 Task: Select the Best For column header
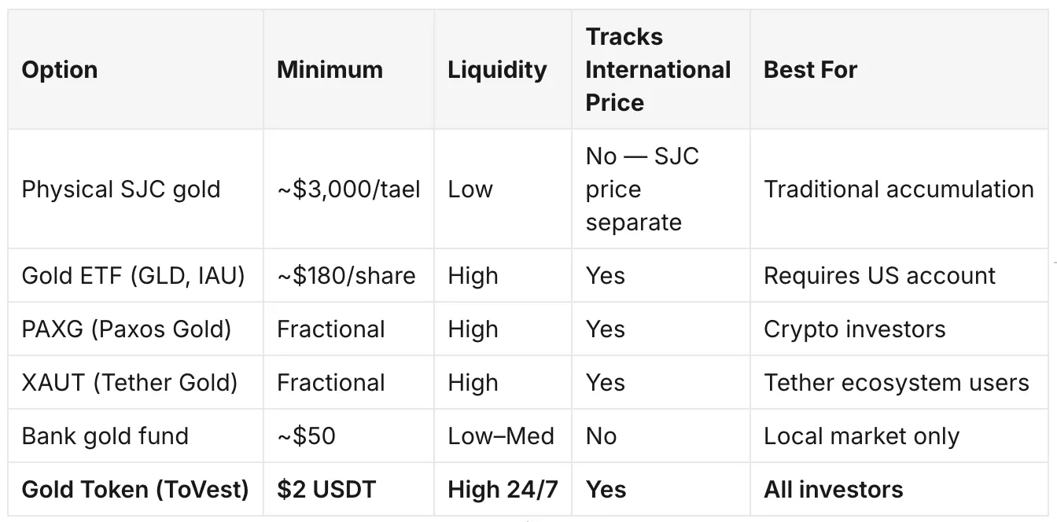point(810,70)
